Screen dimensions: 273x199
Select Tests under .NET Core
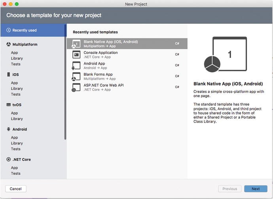tap(16, 173)
